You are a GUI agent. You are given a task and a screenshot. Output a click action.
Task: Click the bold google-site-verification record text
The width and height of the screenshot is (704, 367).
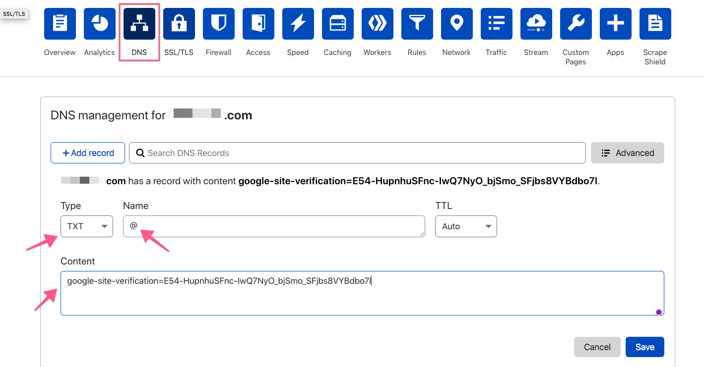click(x=418, y=181)
